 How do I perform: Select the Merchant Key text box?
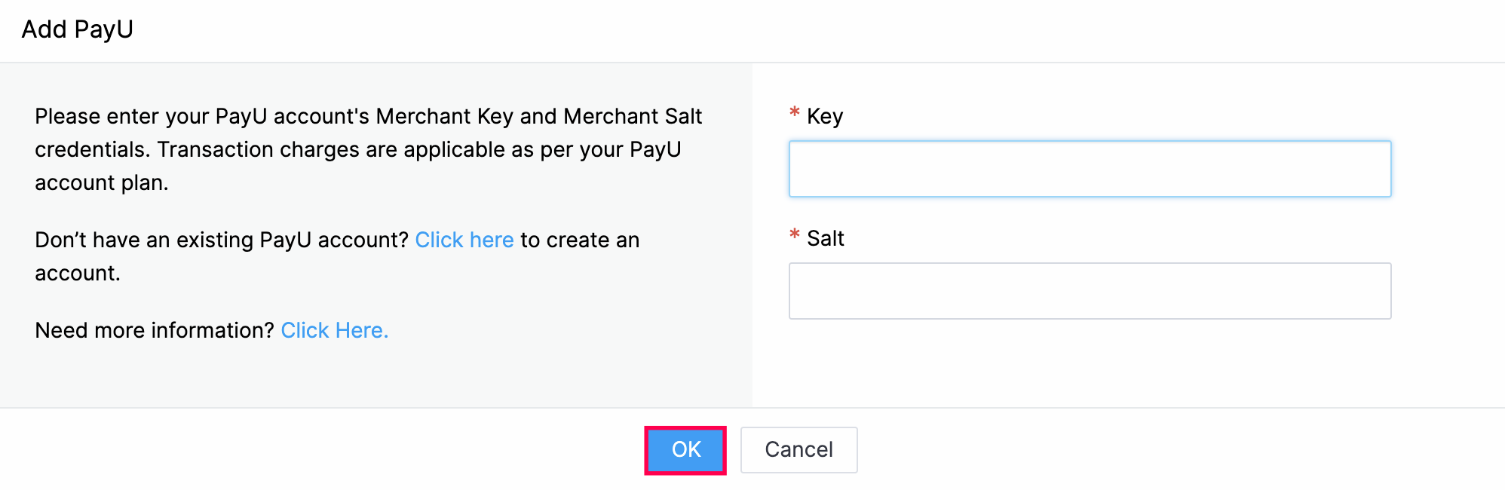1090,169
